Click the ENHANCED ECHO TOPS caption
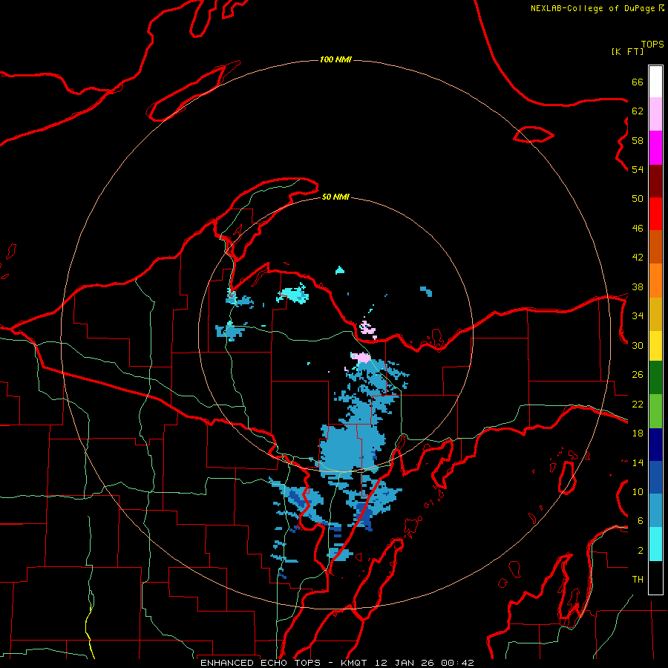The width and height of the screenshot is (668, 668). [x=261, y=663]
